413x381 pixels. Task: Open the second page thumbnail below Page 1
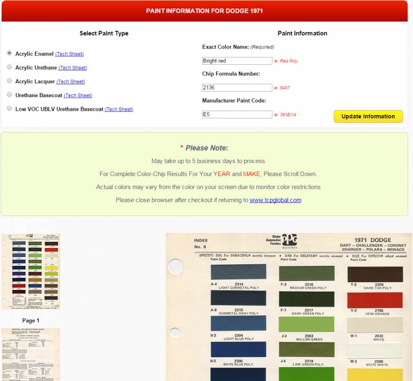click(31, 354)
